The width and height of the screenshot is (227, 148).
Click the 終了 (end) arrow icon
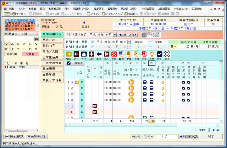pos(76,54)
